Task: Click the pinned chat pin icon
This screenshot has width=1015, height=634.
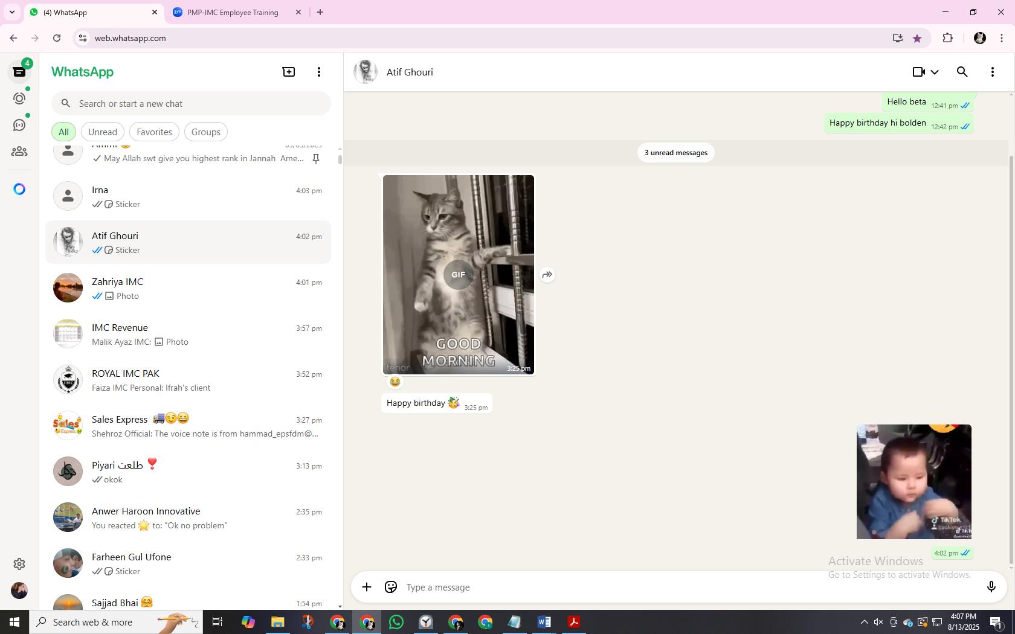Action: coord(316,158)
